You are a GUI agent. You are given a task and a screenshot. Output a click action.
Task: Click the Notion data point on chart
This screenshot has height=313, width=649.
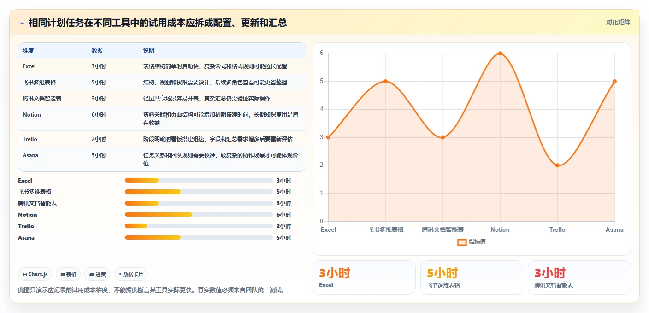500,53
